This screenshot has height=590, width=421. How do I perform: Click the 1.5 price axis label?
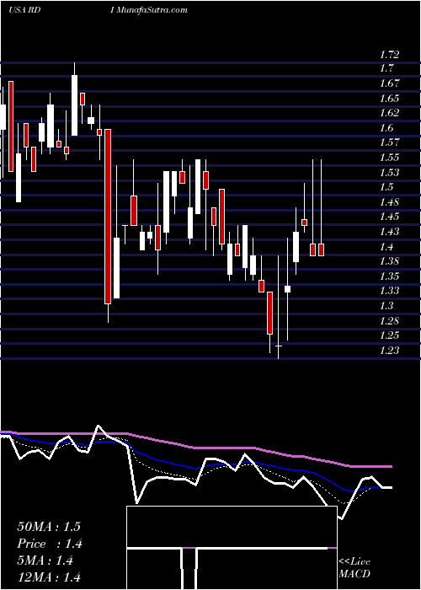point(386,187)
